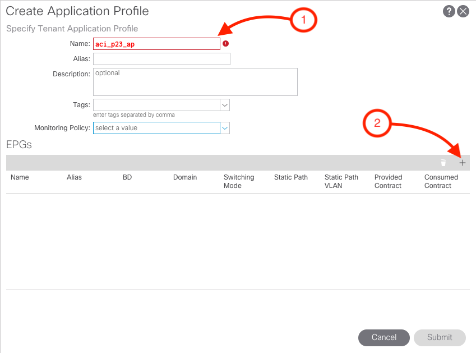
Task: Click the trash delete icon in EPGs toolbar
Action: tap(443, 163)
